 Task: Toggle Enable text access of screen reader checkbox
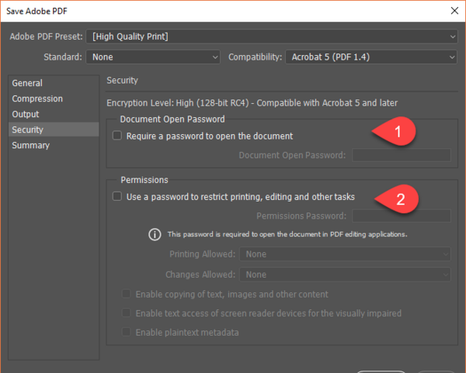pos(127,313)
